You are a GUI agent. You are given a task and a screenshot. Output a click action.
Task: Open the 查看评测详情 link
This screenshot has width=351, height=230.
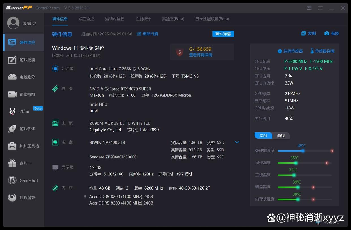click(201, 55)
